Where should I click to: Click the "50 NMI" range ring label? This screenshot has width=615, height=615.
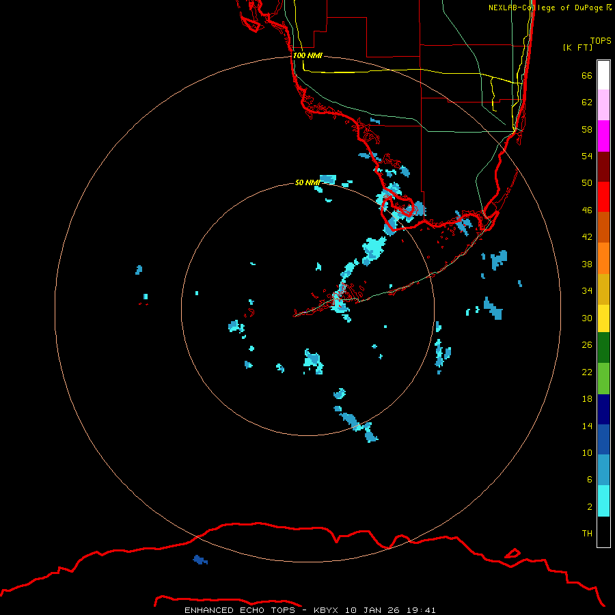[307, 182]
